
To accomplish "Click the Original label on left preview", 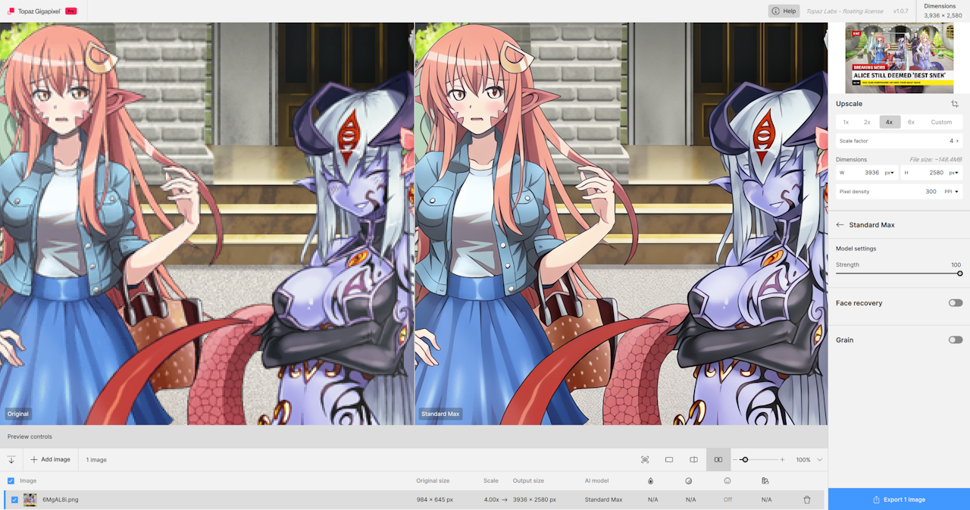I will [17, 414].
